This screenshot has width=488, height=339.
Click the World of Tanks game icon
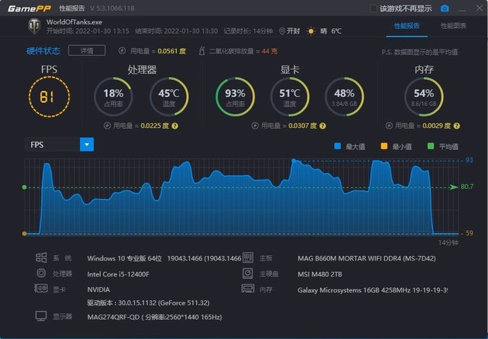[x=34, y=26]
